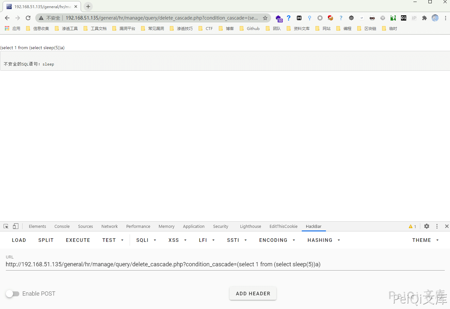The height and width of the screenshot is (309, 450).
Task: Go back to the previous page
Action: [x=7, y=18]
